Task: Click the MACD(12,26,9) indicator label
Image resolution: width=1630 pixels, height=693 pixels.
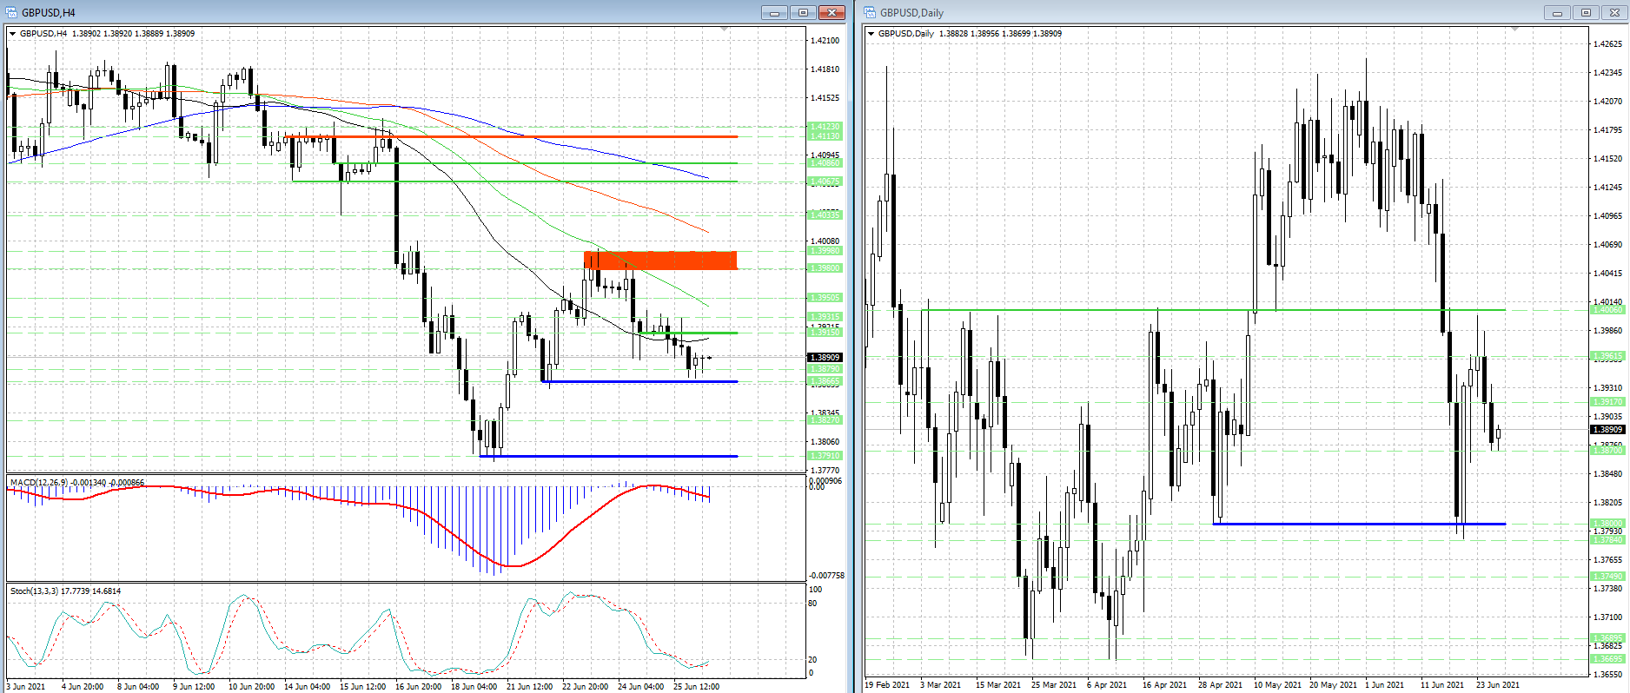Action: [77, 482]
